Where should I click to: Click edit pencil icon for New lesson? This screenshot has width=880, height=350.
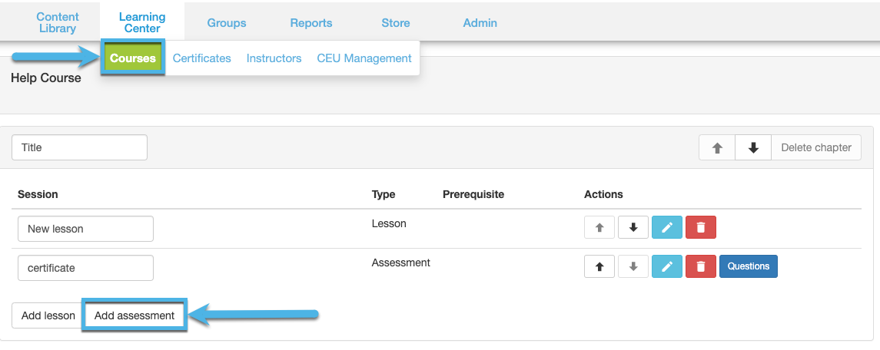pos(666,228)
